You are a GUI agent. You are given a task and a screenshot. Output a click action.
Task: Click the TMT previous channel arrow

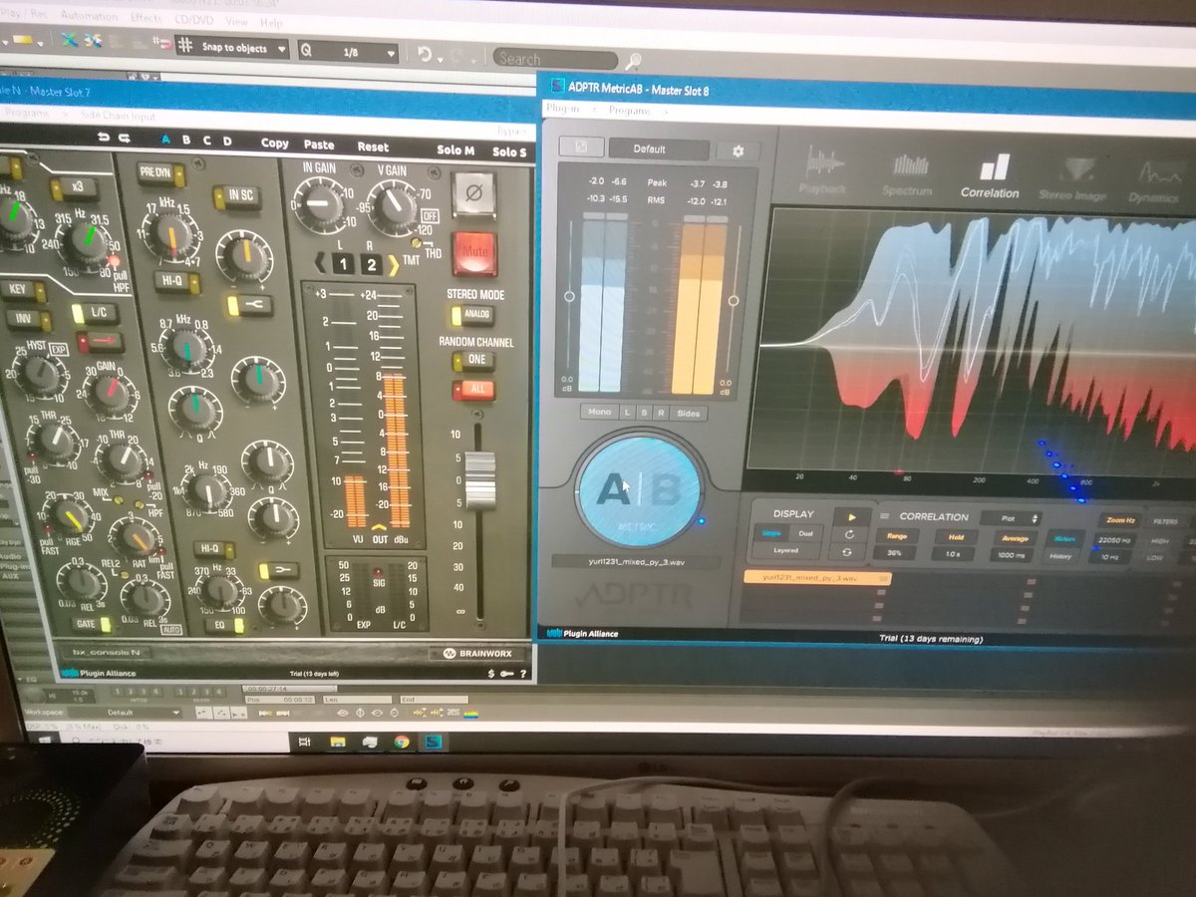(x=321, y=264)
